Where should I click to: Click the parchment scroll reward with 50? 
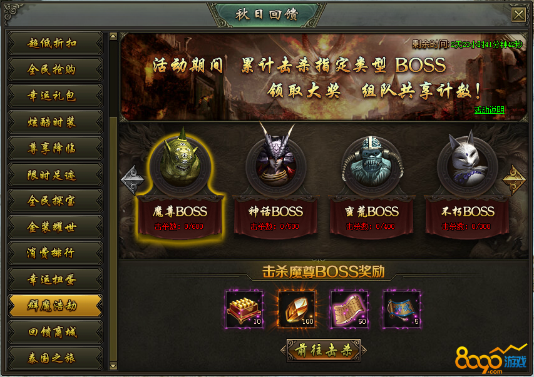pos(349,309)
